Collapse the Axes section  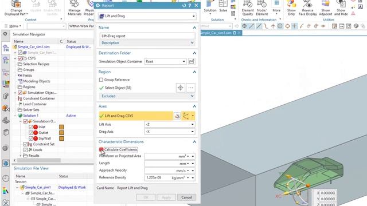[x=194, y=106]
